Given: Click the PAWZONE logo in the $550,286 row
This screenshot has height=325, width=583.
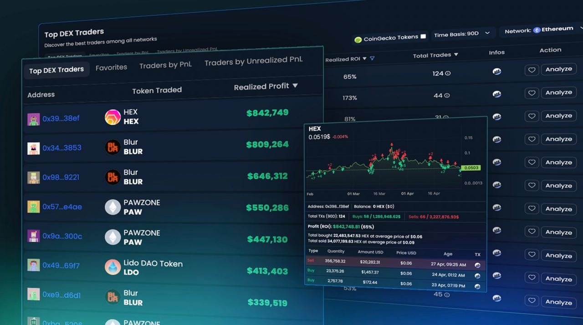Looking at the screenshot, I should click(113, 207).
